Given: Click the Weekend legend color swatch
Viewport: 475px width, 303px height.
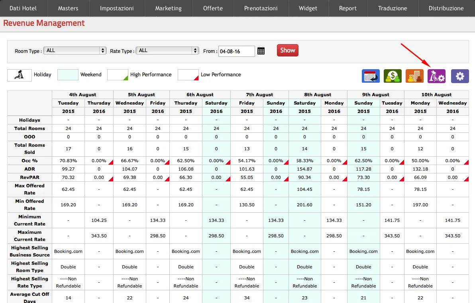Looking at the screenshot, I should click(x=68, y=75).
